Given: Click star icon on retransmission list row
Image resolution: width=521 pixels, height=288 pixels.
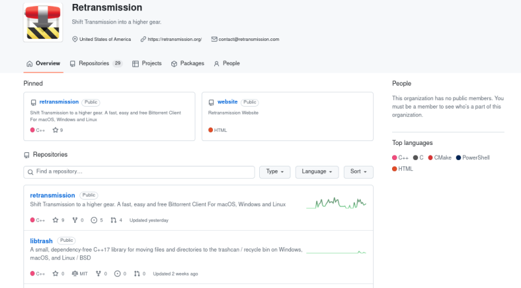Looking at the screenshot, I should (x=55, y=220).
